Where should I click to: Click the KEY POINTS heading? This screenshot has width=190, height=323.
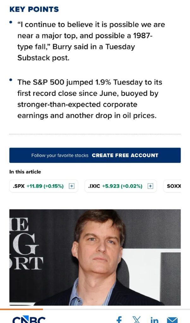coord(34,9)
